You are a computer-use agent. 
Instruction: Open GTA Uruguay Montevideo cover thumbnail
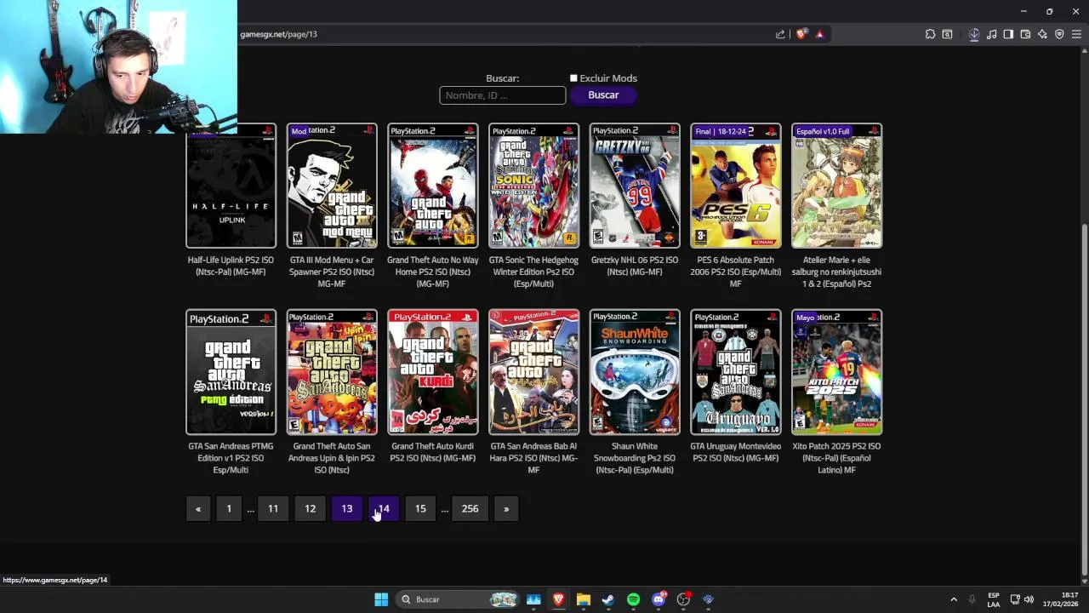(x=736, y=372)
